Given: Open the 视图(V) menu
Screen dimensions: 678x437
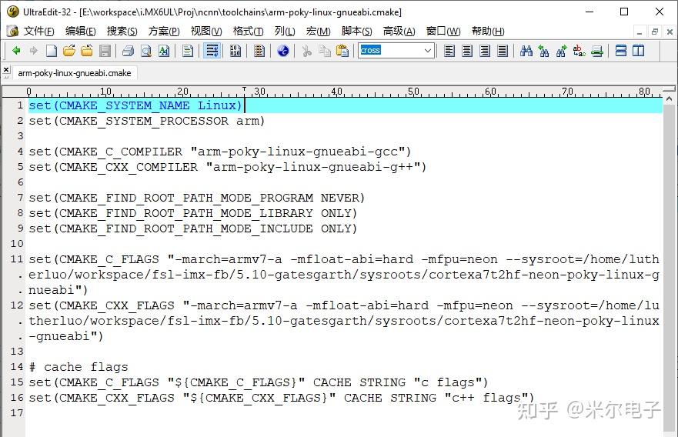Looking at the screenshot, I should (206, 31).
